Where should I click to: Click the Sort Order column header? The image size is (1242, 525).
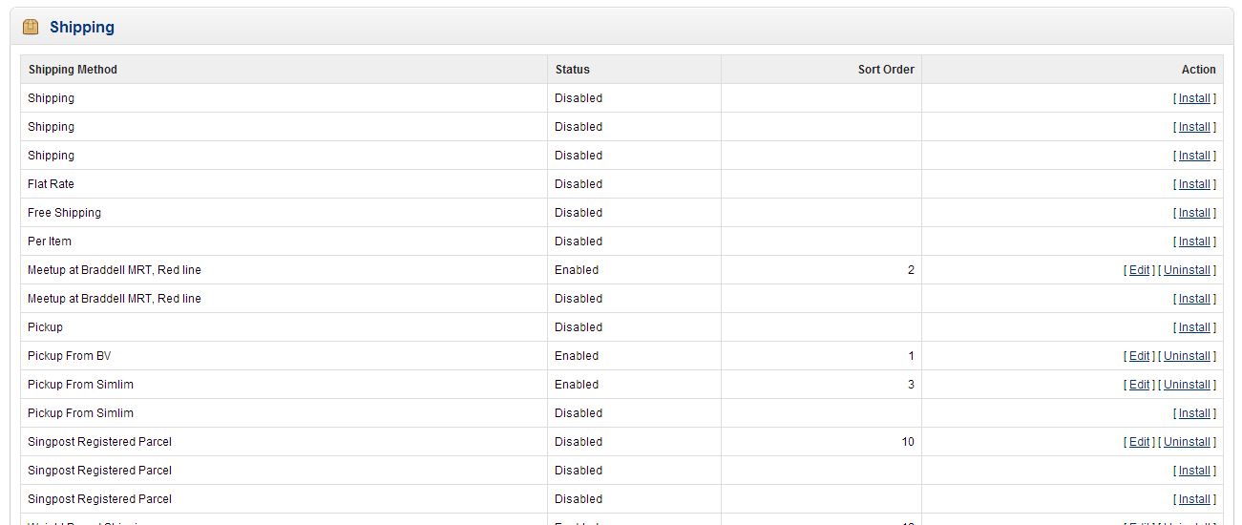pos(886,70)
